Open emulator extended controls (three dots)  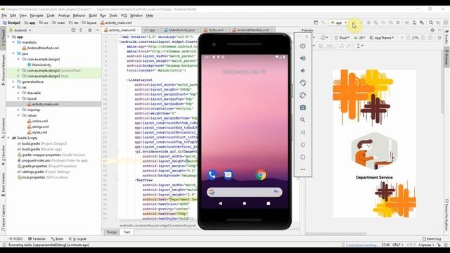coord(303,169)
